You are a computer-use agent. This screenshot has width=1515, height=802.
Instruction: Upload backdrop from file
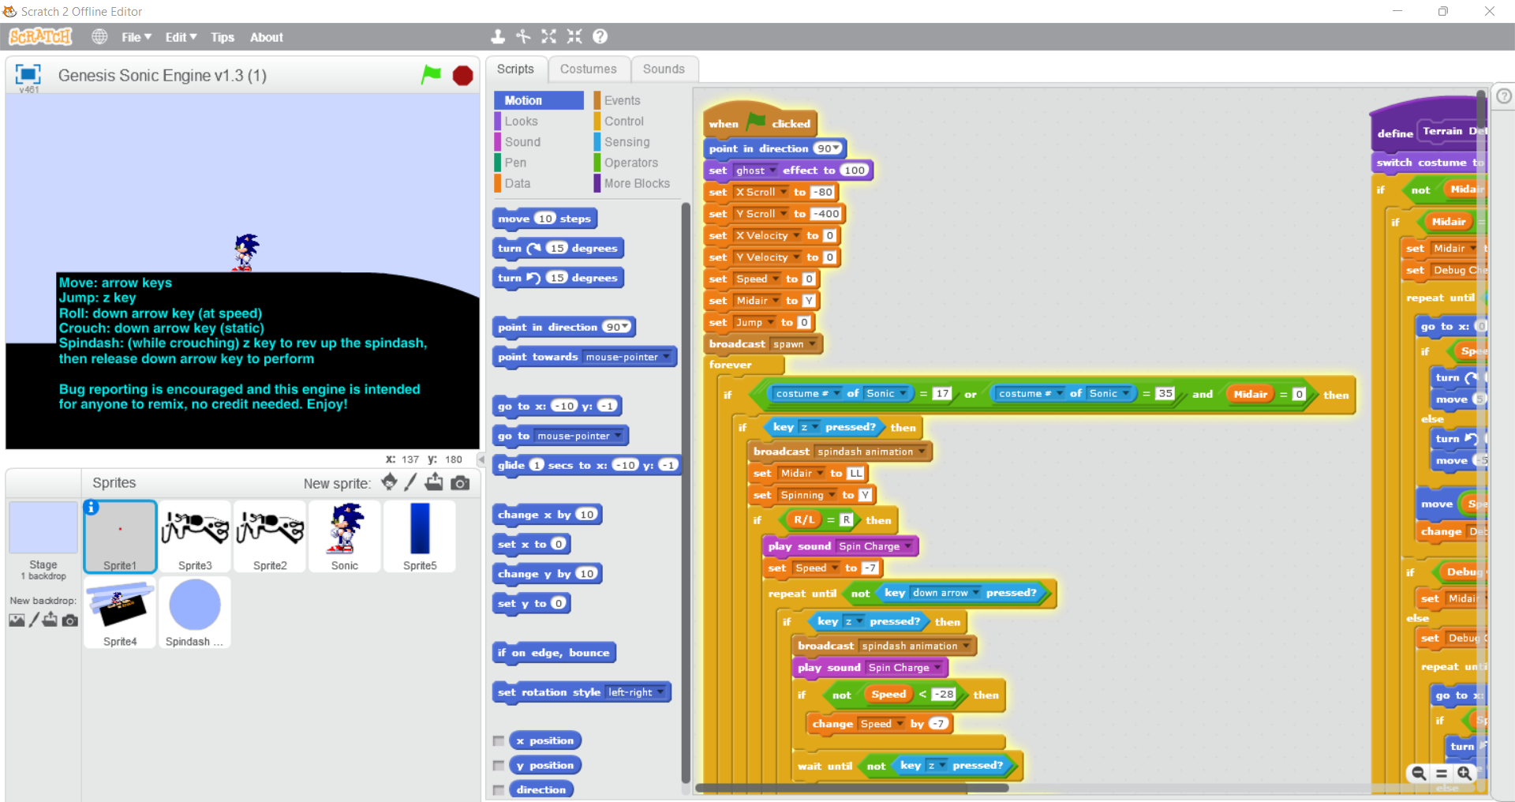(x=50, y=620)
